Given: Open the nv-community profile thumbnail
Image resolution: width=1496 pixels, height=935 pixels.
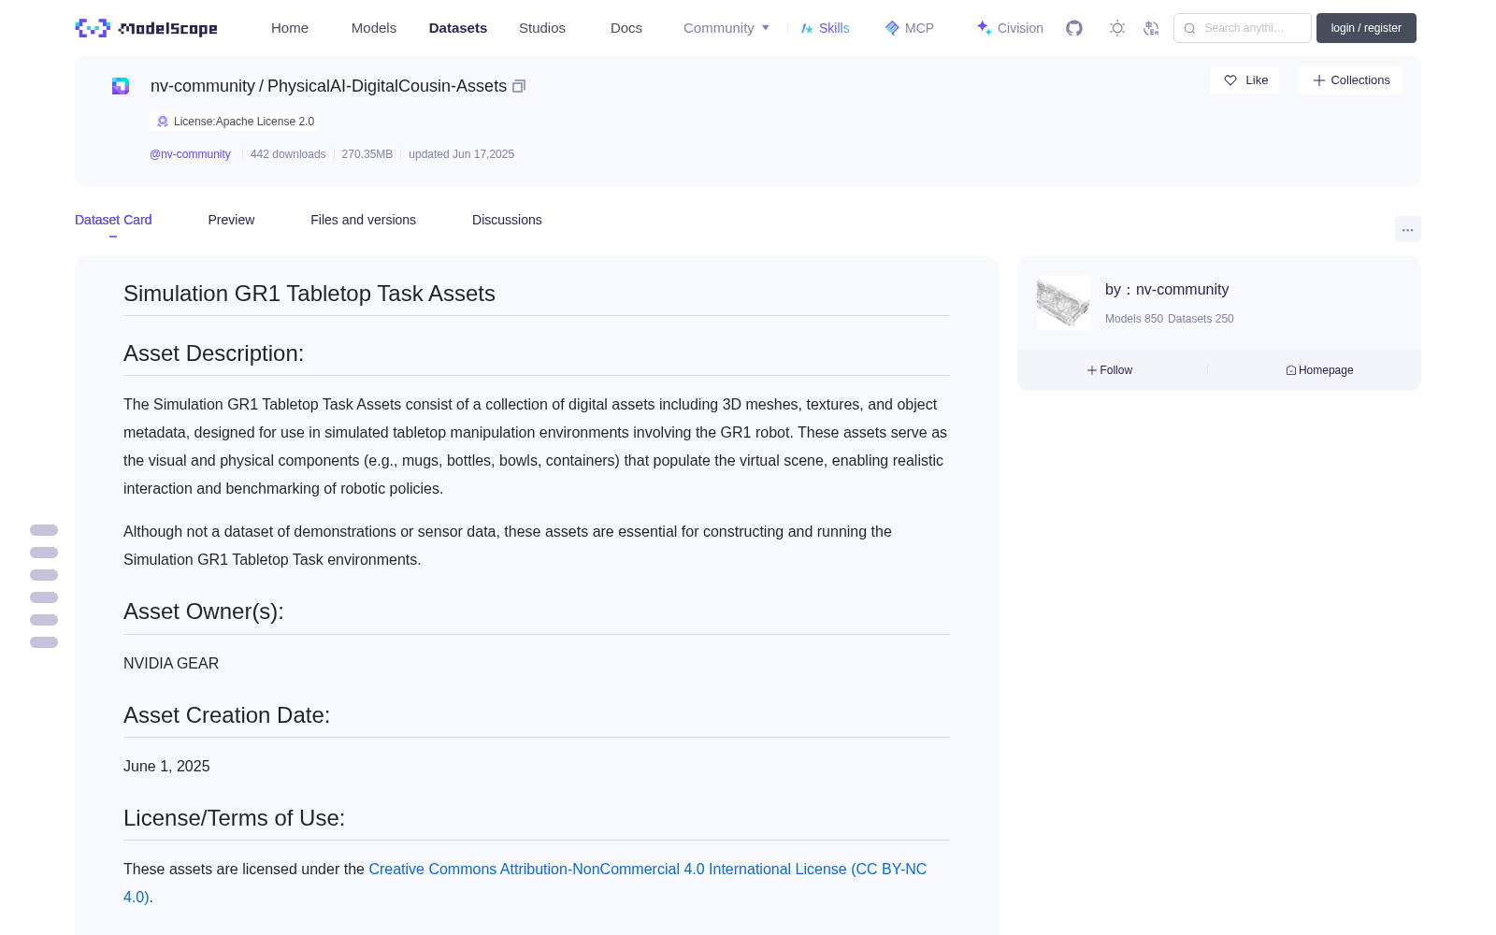Looking at the screenshot, I should (x=1064, y=303).
